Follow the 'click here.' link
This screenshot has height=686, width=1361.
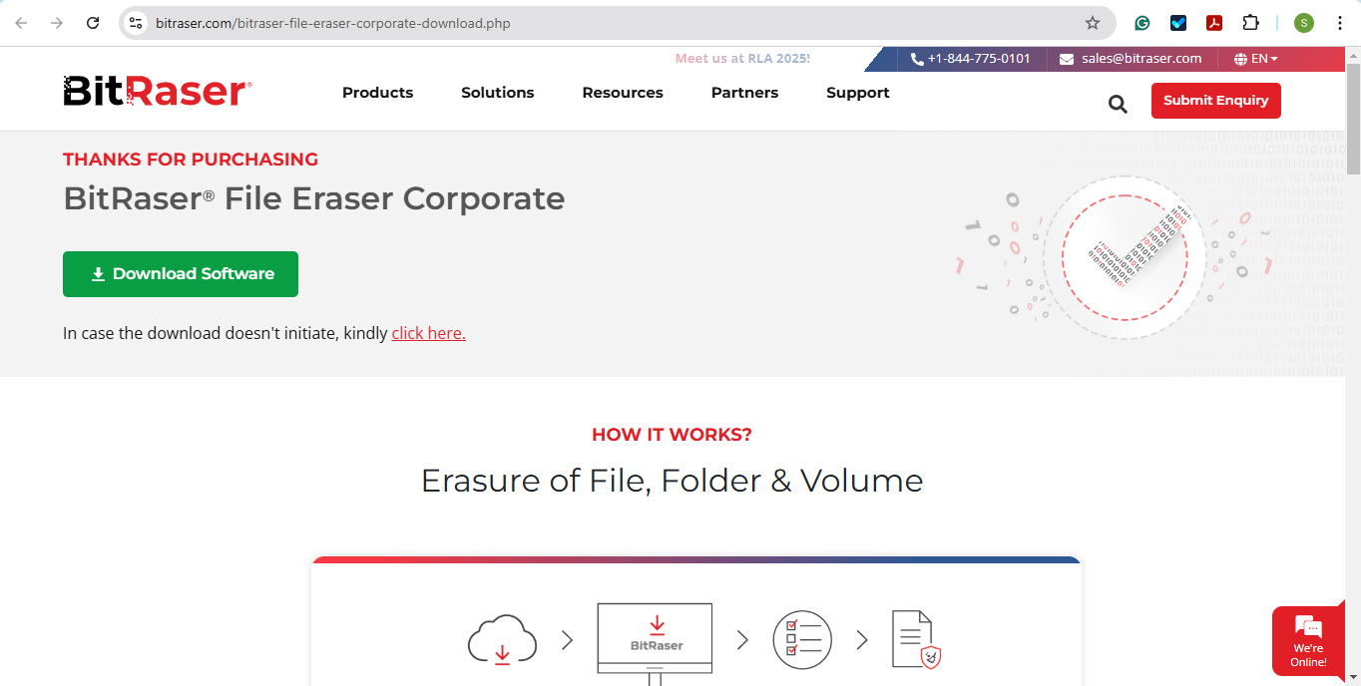428,333
